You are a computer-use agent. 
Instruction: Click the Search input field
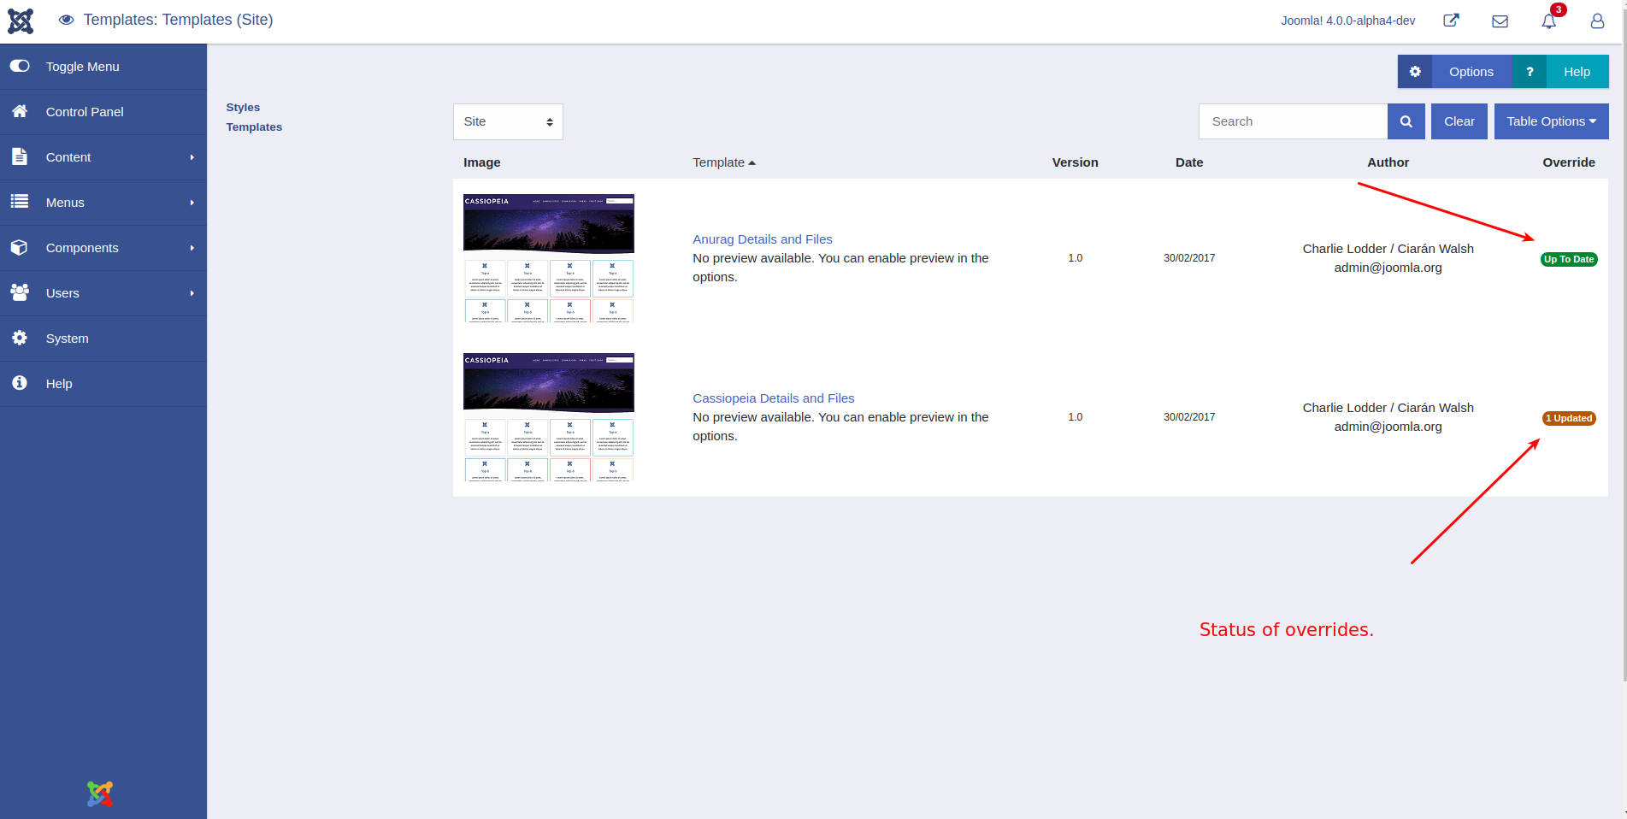1293,121
